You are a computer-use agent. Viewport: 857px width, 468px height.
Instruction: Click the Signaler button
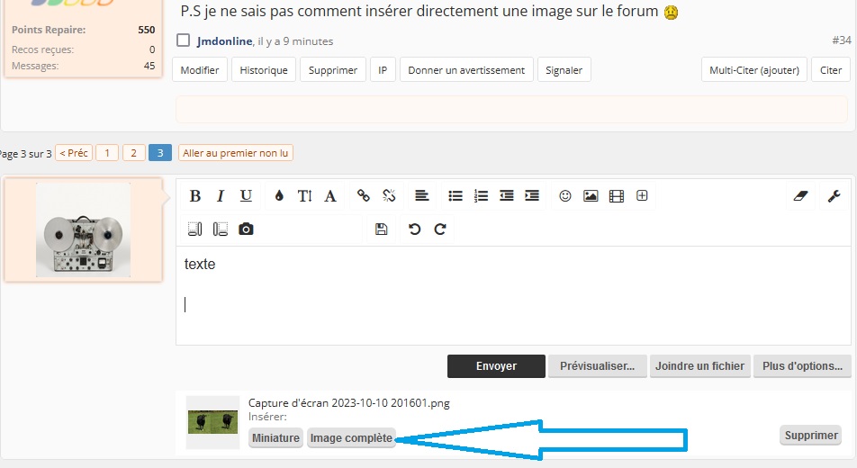point(564,70)
